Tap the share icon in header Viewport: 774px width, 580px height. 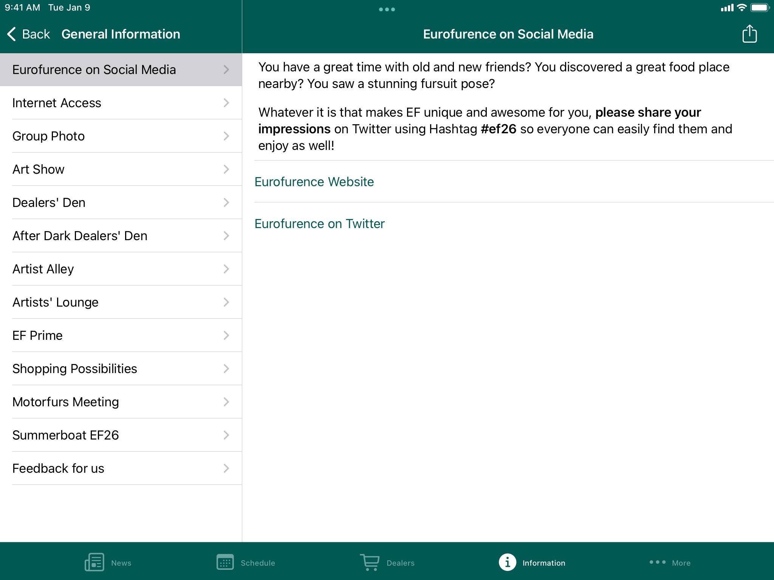pos(749,34)
